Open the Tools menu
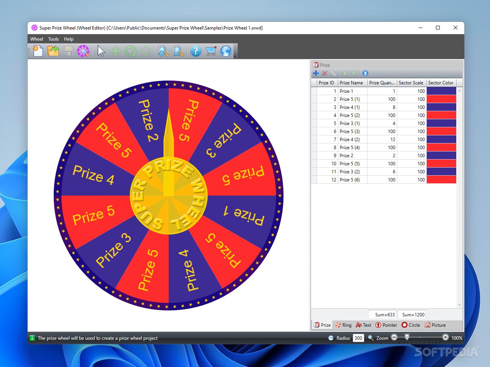Viewport: 490px width, 367px height. click(53, 39)
